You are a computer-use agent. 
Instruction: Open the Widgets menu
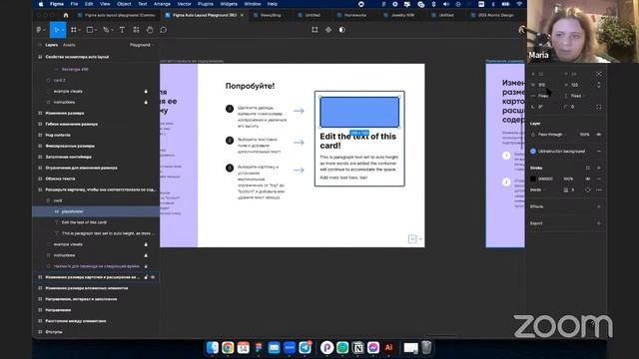point(229,4)
